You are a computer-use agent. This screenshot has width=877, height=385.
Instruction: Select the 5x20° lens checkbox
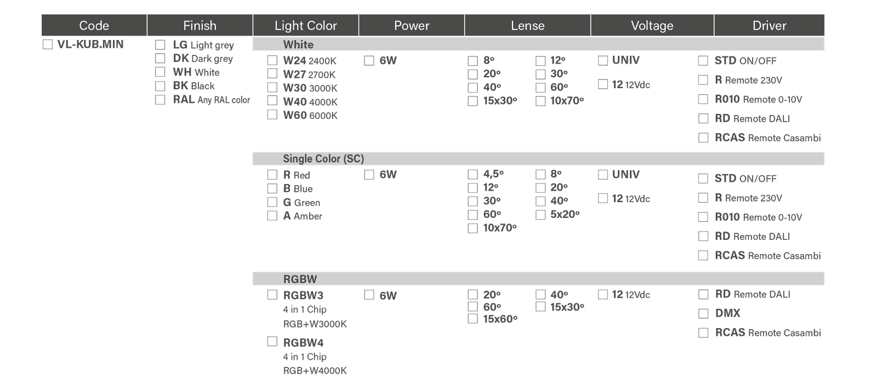pos(540,215)
